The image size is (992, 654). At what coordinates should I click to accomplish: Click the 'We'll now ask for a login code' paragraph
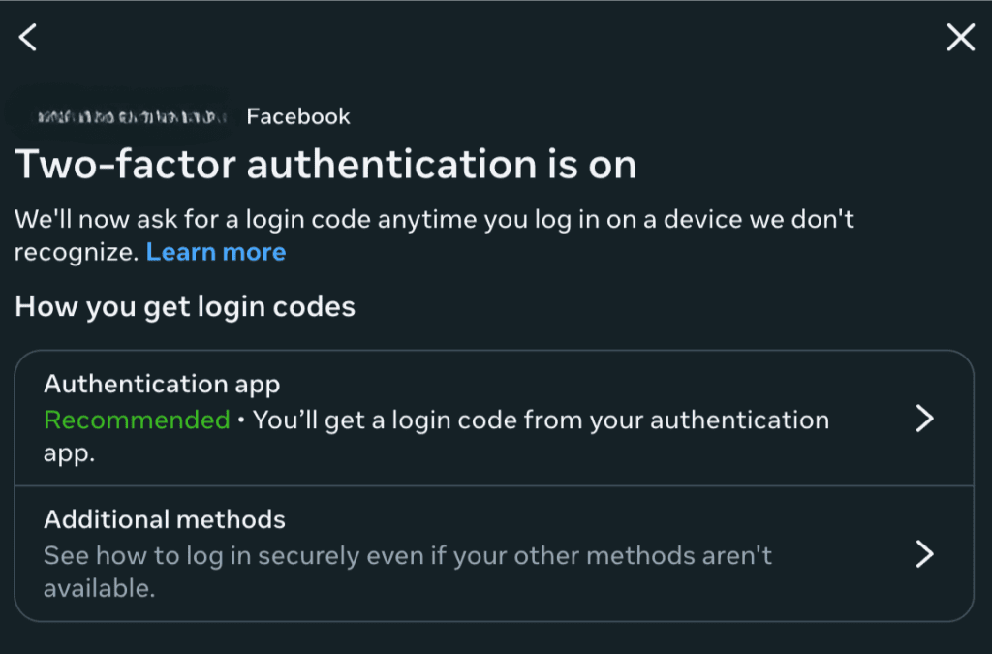pyautogui.click(x=434, y=219)
